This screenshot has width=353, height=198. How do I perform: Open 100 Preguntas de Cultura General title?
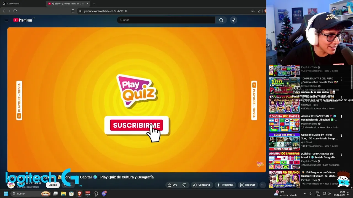click(x=319, y=174)
